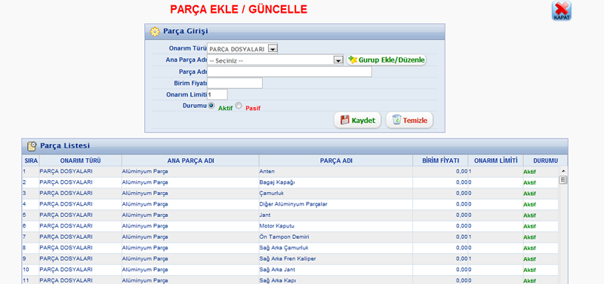Click the Onarım Limiti field

pos(217,94)
